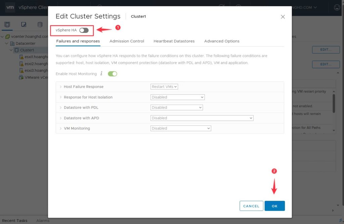Screen dimensions: 344x224
Task: Switch to the Failures and responses tab
Action: pos(78,41)
